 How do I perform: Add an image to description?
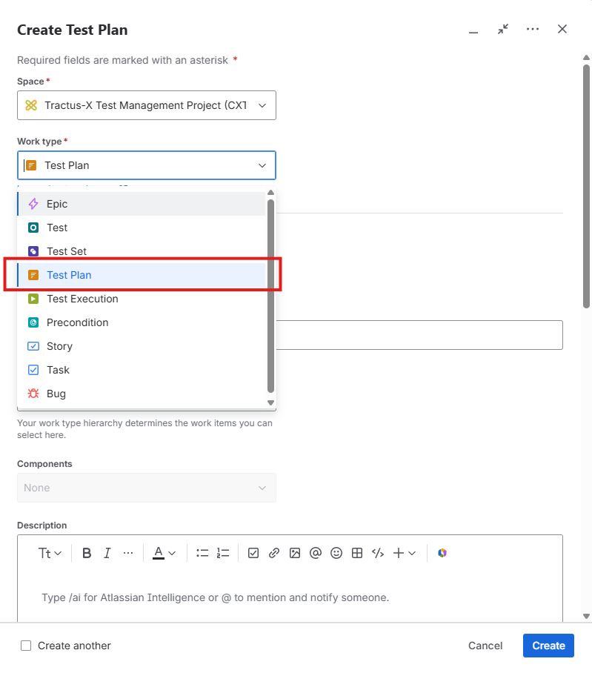295,553
